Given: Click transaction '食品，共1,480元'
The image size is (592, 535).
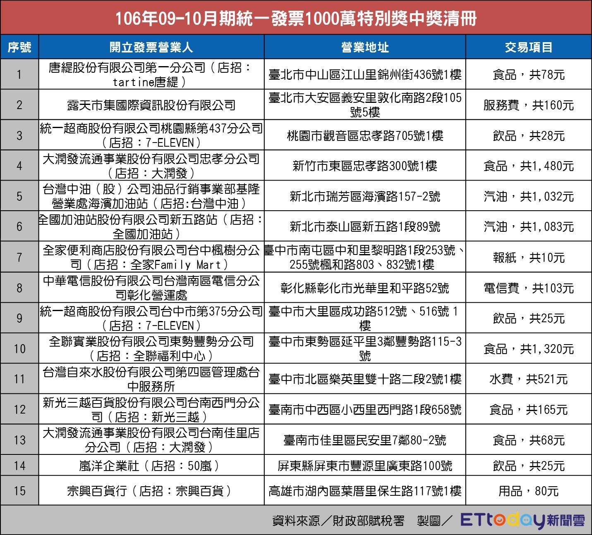Looking at the screenshot, I should pos(529,166).
